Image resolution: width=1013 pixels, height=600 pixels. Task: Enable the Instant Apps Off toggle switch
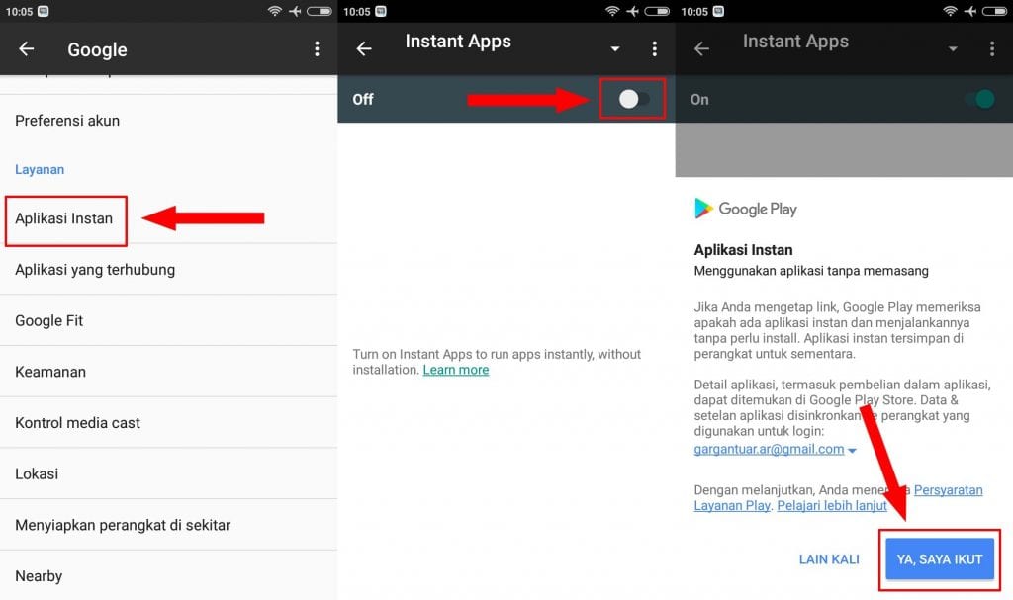(633, 99)
